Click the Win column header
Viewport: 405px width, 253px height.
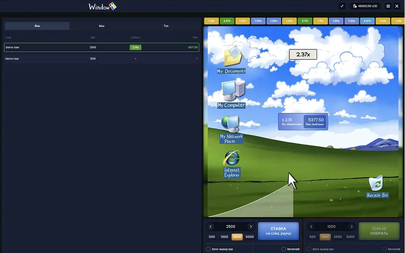195,38
